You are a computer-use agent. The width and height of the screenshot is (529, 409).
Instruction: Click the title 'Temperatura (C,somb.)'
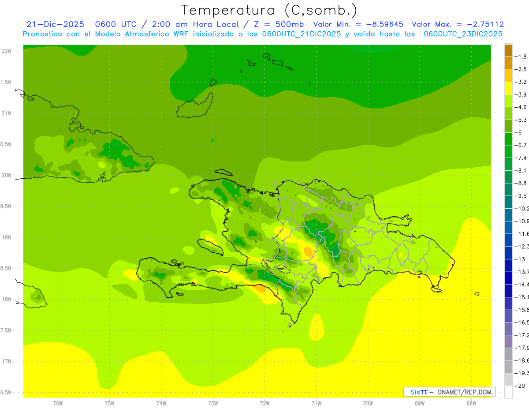(x=269, y=10)
